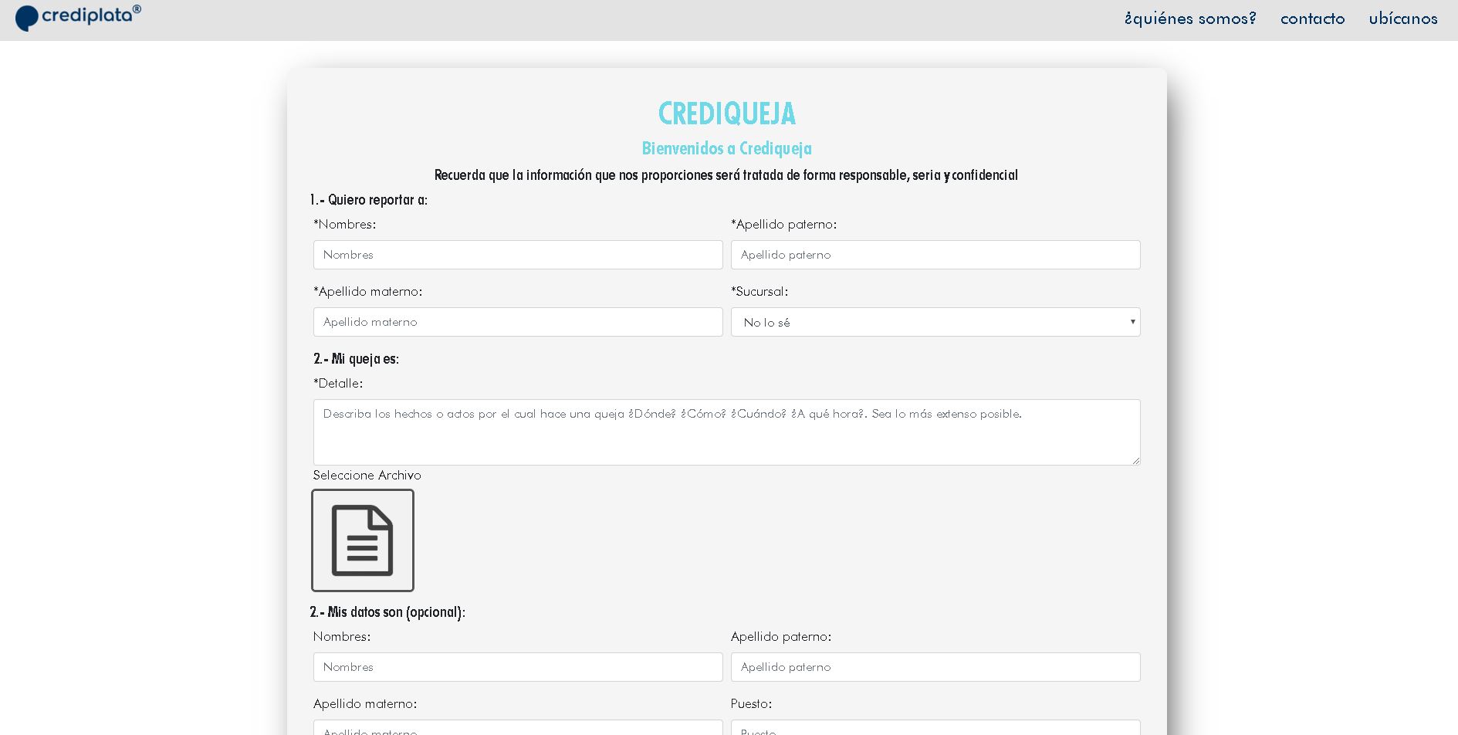Image resolution: width=1458 pixels, height=735 pixels.
Task: Open the ¿quiénes somos? page
Action: tap(1190, 19)
